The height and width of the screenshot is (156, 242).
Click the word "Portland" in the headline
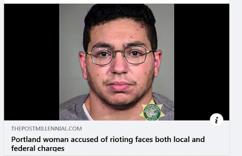pyautogui.click(x=26, y=139)
